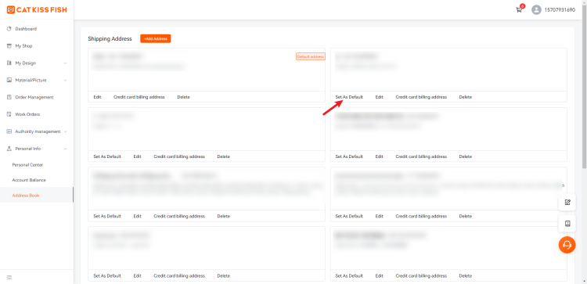Image resolution: width=587 pixels, height=284 pixels.
Task: Open the My Shop store icon
Action: (9, 46)
